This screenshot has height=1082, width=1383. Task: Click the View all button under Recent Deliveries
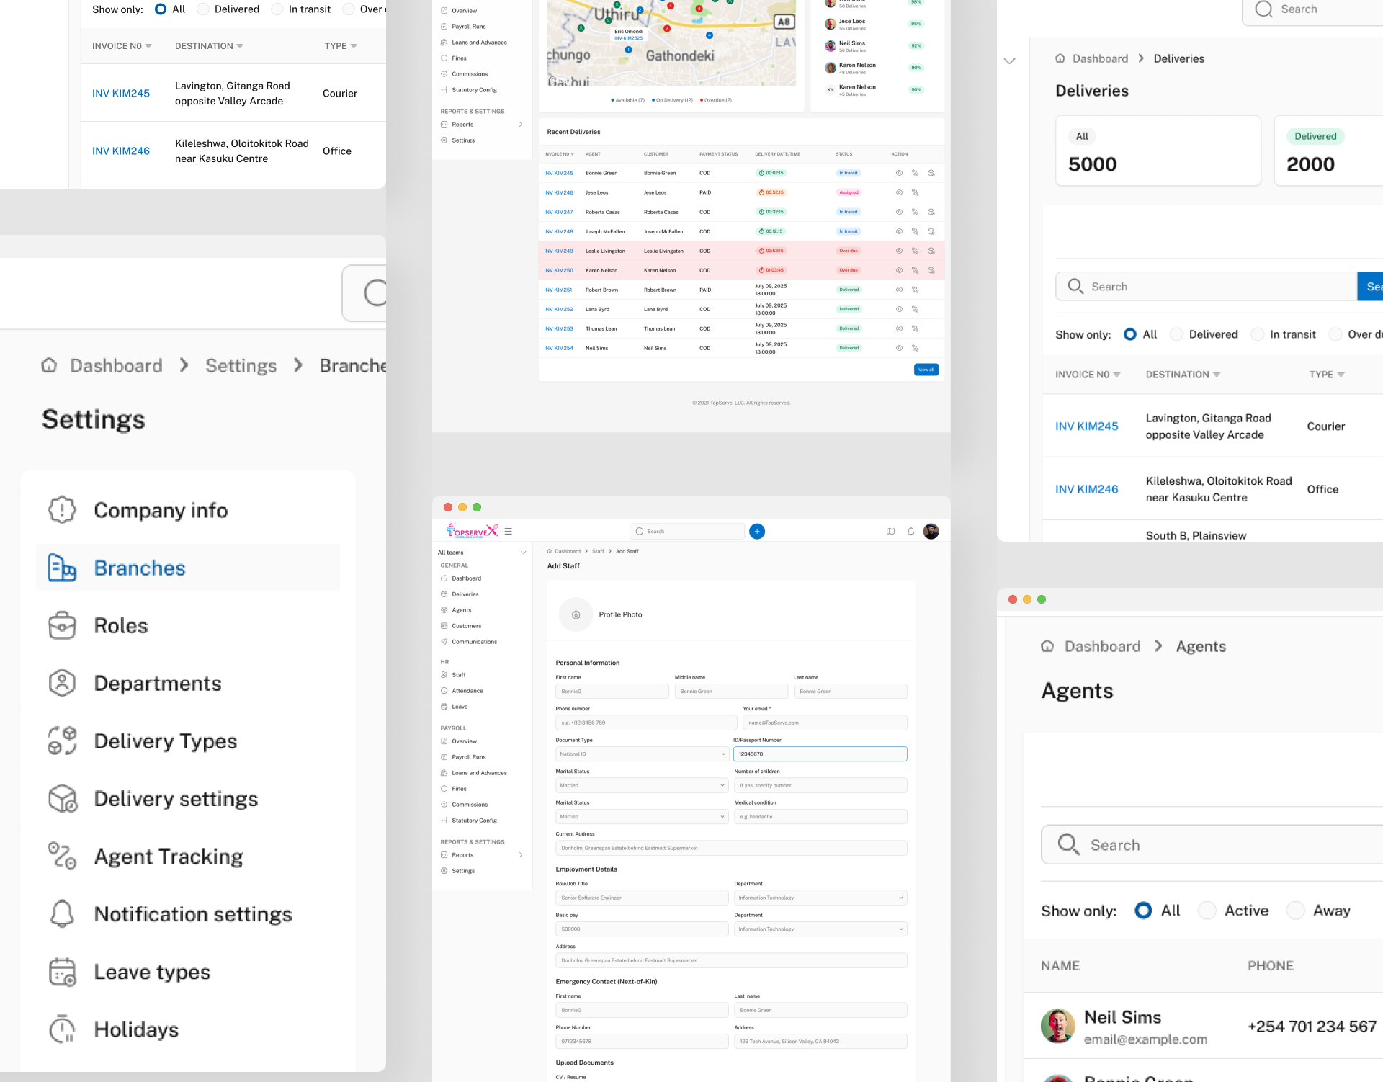point(926,370)
